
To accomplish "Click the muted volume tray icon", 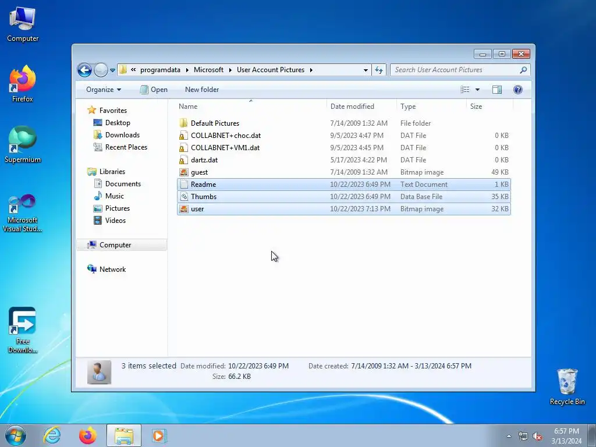I will 537,437.
